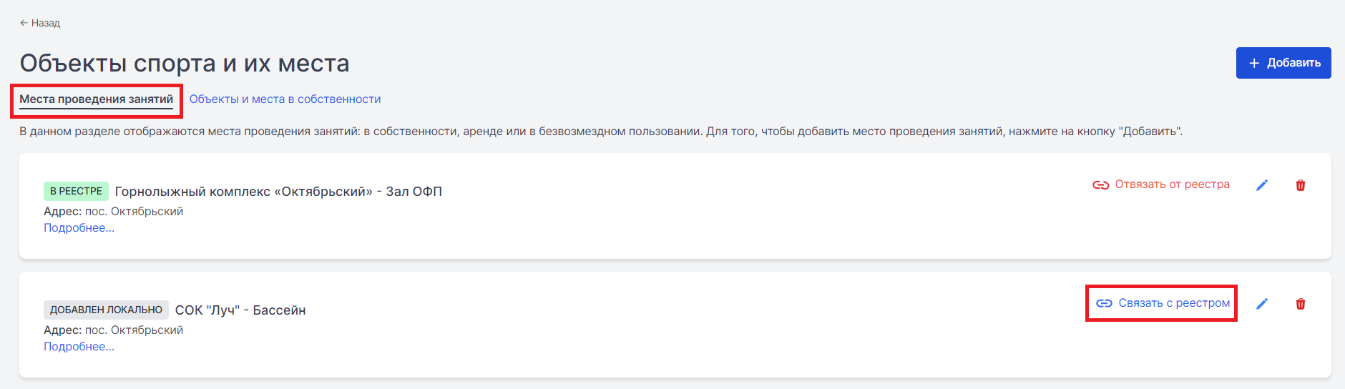Select the СОК "Луч" - Бассейн title
This screenshot has height=389, width=1345.
(x=240, y=310)
